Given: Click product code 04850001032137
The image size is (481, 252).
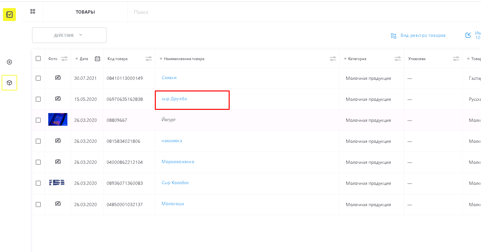Looking at the screenshot, I should click(125, 205).
